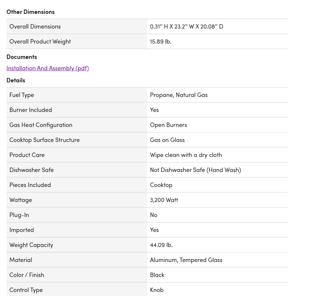Image resolution: width=312 pixels, height=296 pixels.
Task: Select Not Dishwasher Safe (Hand Wash) value
Action: click(196, 170)
